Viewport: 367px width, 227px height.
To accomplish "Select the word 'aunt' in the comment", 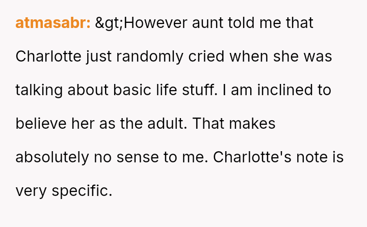I will click(x=207, y=23).
